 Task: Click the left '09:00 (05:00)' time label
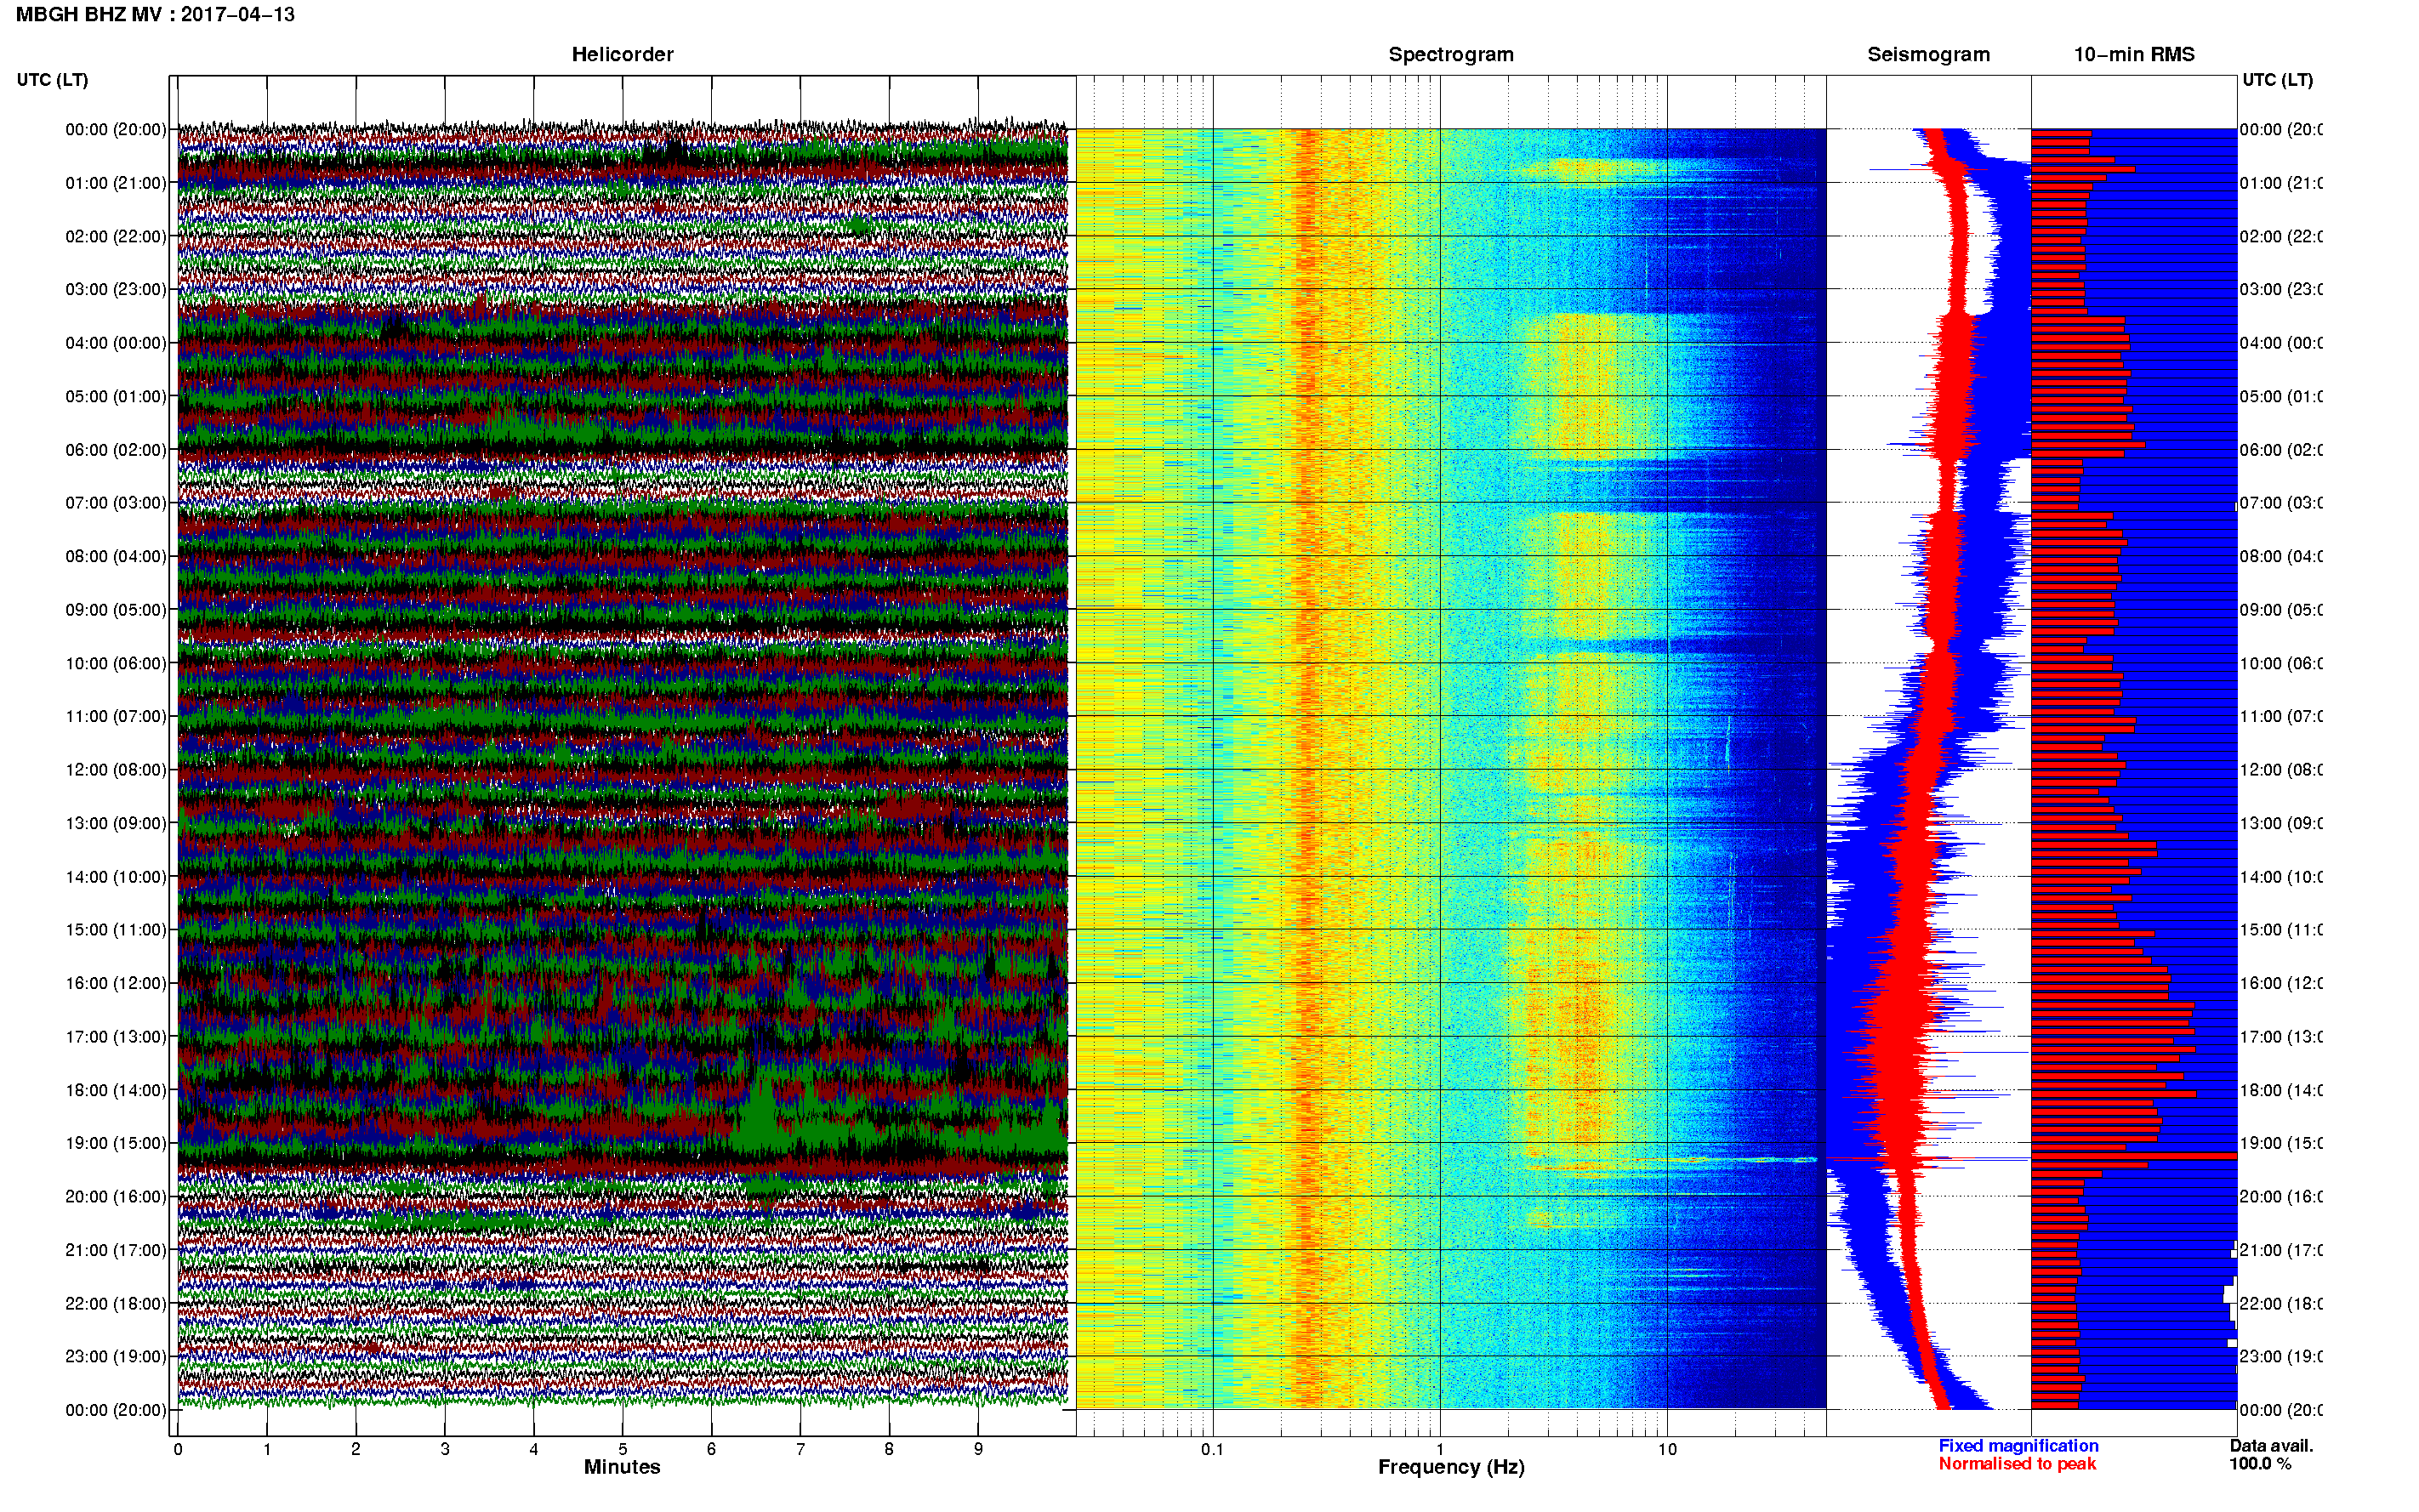pos(116,610)
